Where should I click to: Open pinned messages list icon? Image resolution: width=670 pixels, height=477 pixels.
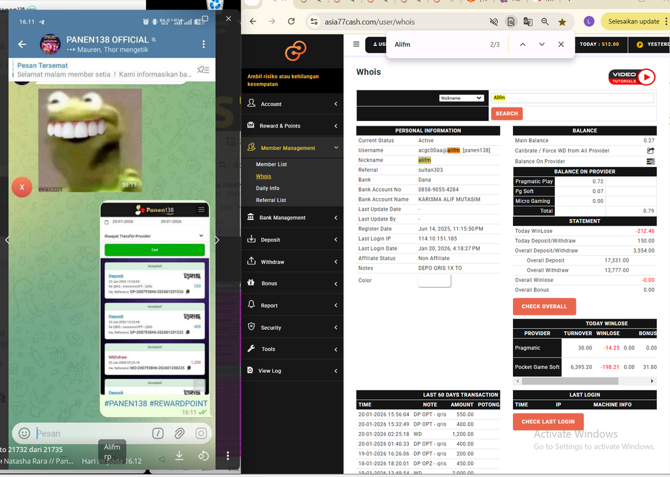coord(203,69)
